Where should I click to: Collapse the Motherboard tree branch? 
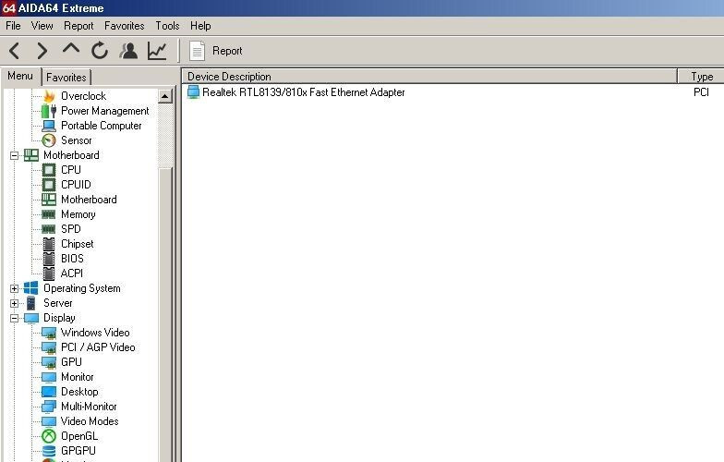[x=15, y=155]
